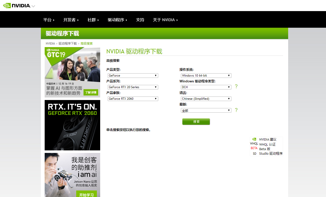Open the 开发者 menu

[x=71, y=20]
